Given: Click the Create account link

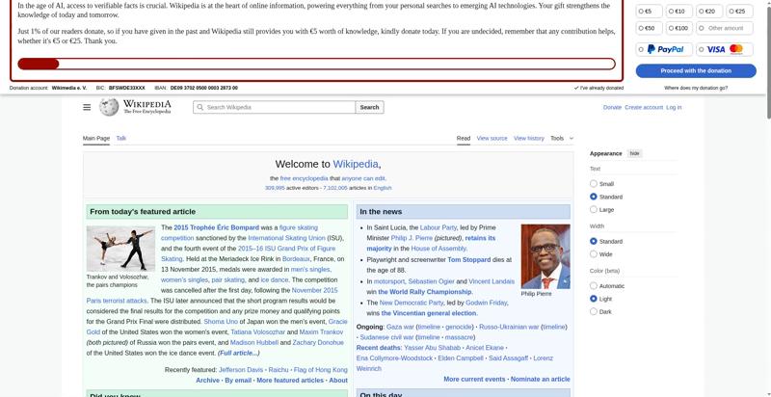Looking at the screenshot, I should 644,107.
